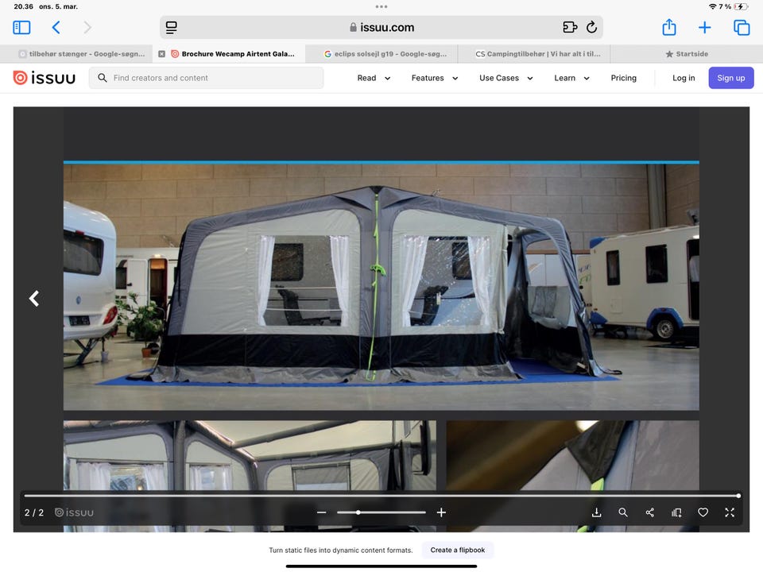Reload the issuu.com page
Viewport: 763px width, 572px height.
coord(591,27)
